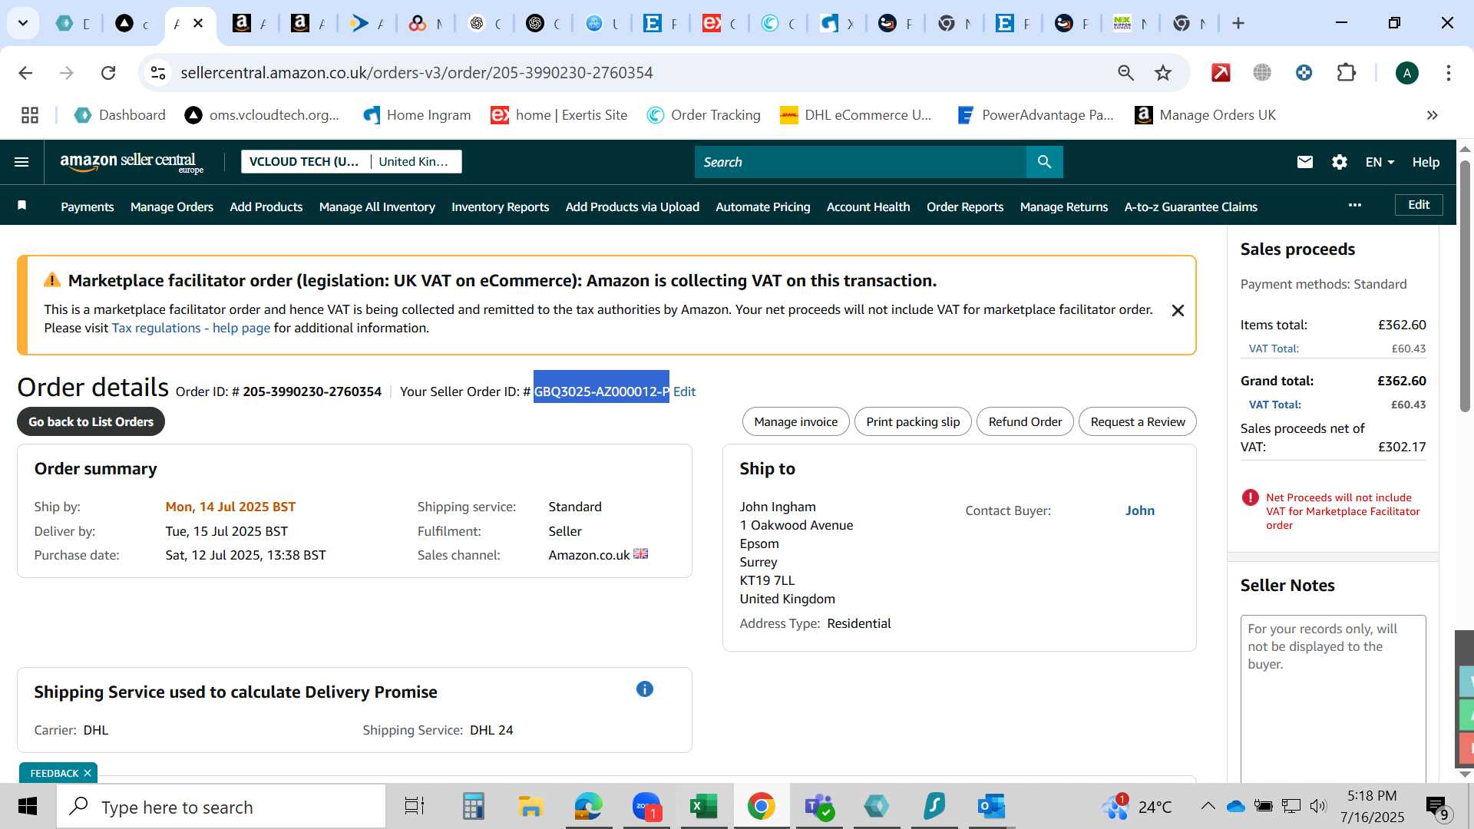Open Manage Returns menu item
This screenshot has width=1474, height=829.
1064,206
